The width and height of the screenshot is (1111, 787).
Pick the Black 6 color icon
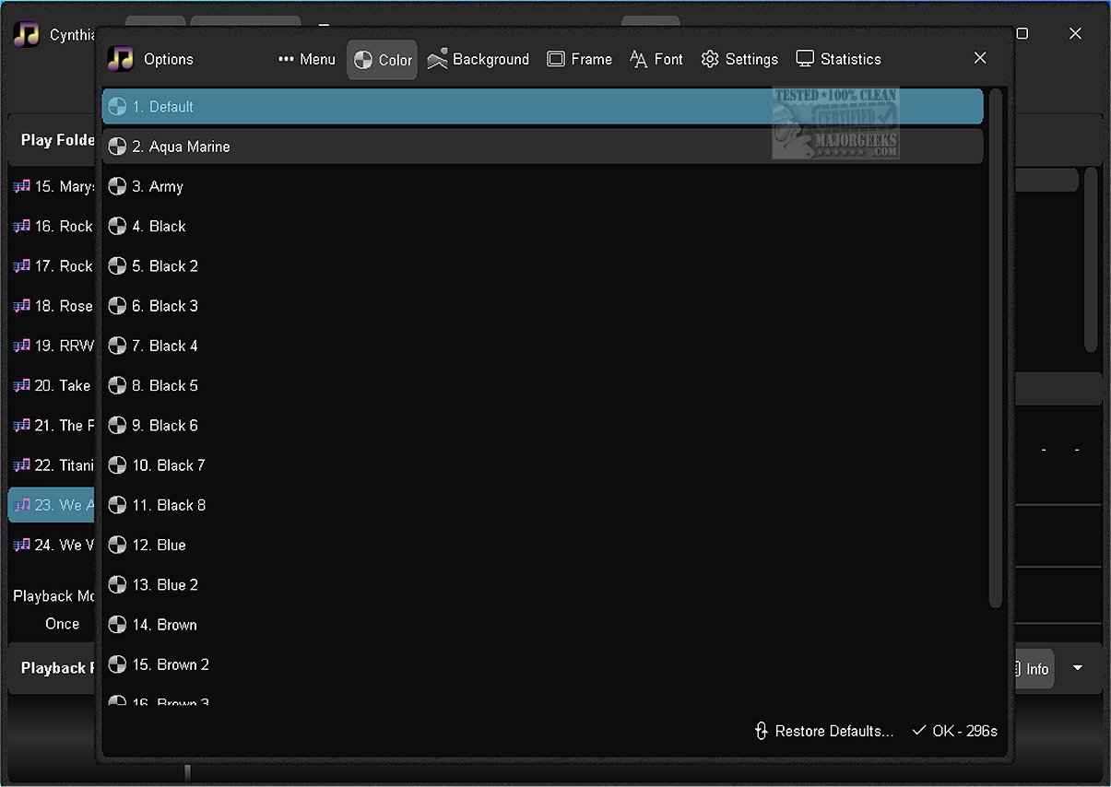(117, 425)
